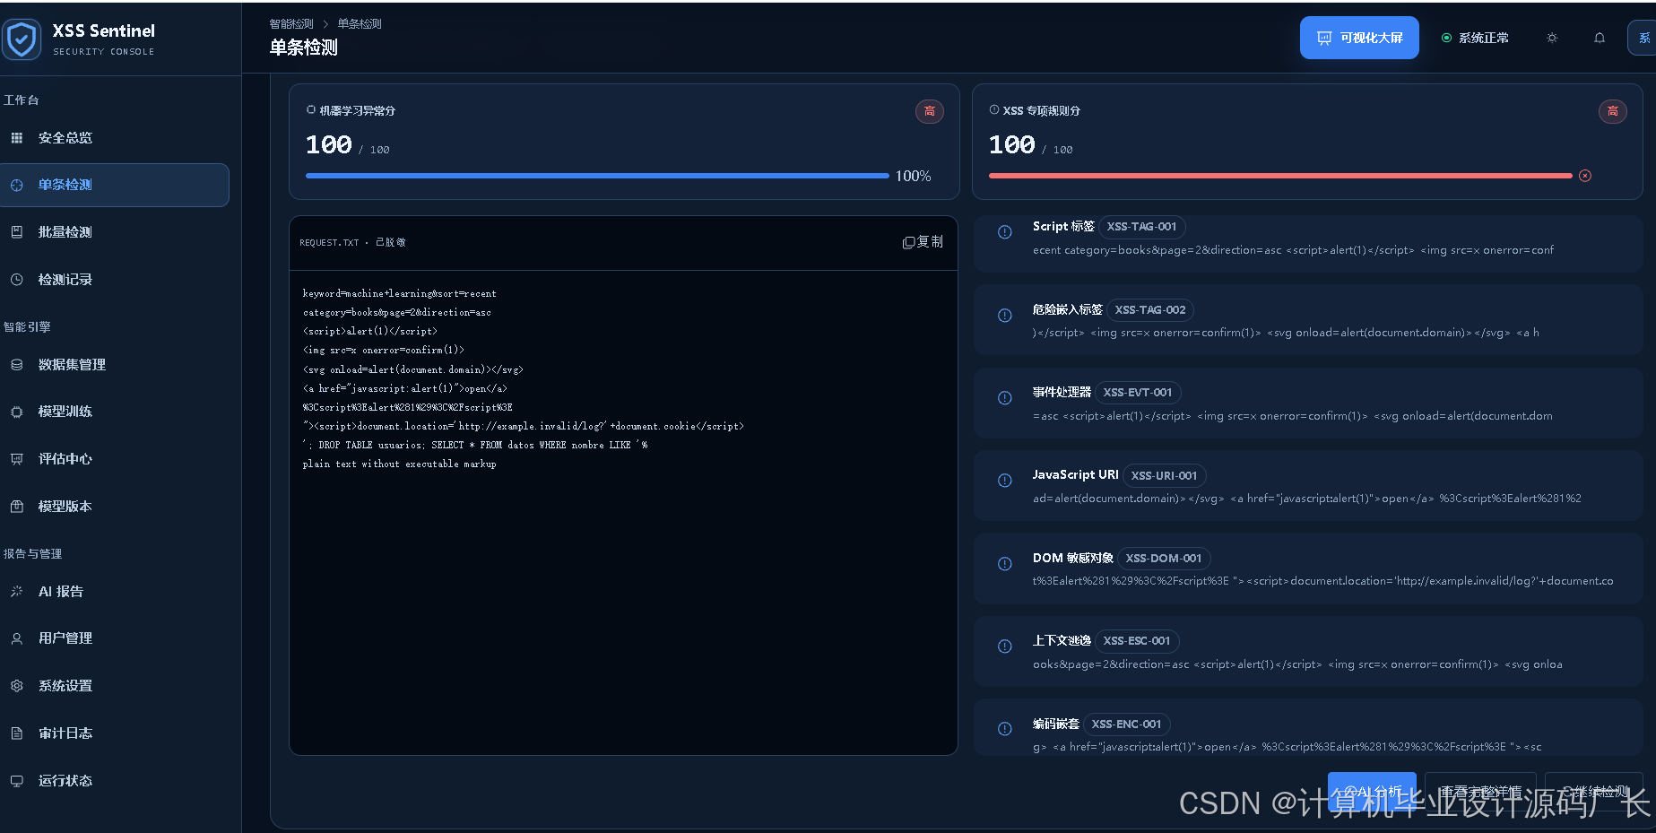Viewport: 1656px width, 833px height.
Task: Click the XSS-ENC-001 rule tag
Action: [1127, 725]
